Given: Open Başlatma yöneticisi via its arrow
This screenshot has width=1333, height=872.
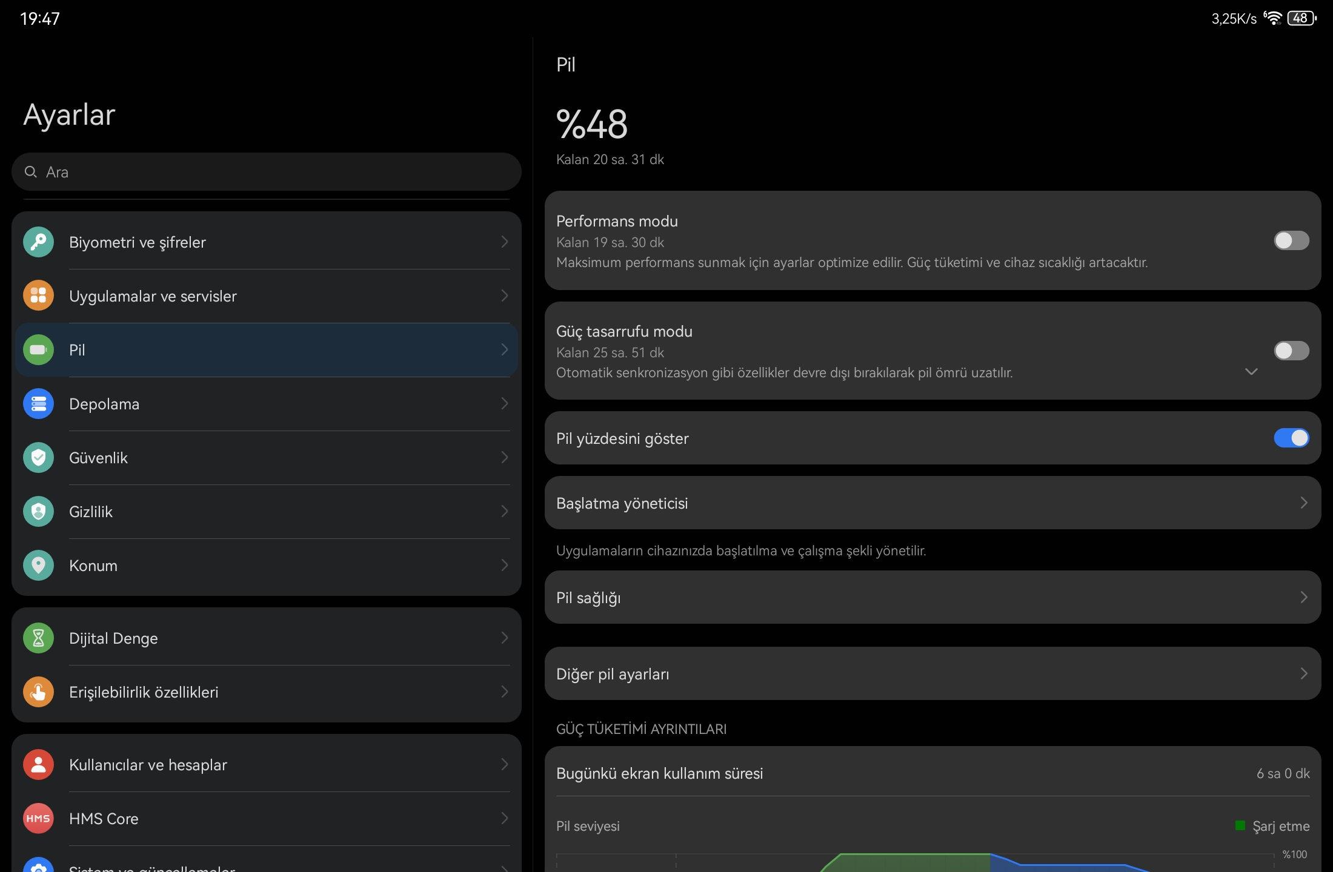Looking at the screenshot, I should tap(1304, 503).
